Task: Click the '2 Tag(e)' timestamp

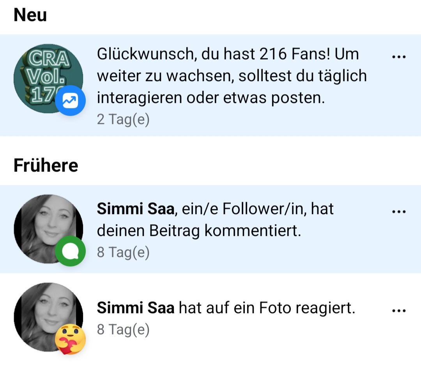Action: [x=123, y=119]
